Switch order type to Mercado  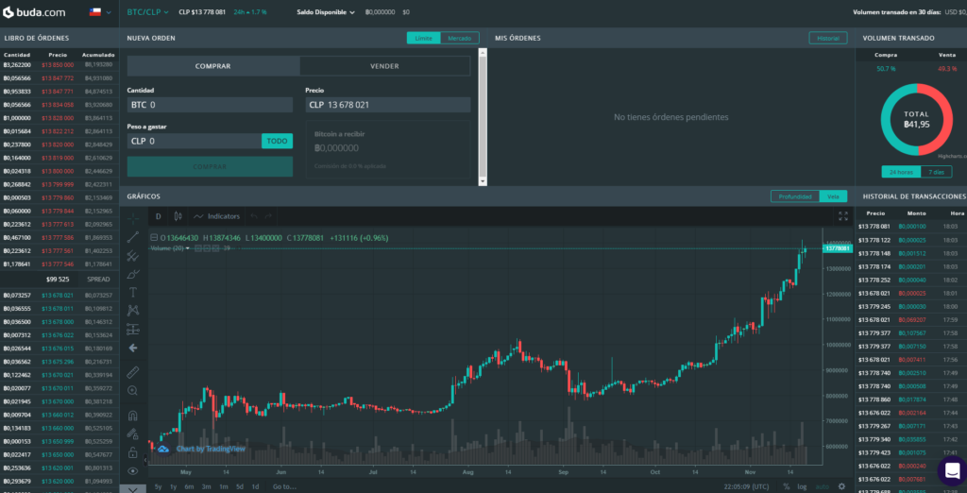pyautogui.click(x=458, y=38)
